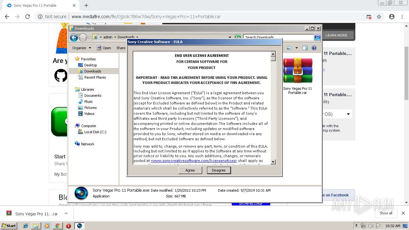
Task: Click the admin breadcrumb in address bar
Action: point(108,37)
